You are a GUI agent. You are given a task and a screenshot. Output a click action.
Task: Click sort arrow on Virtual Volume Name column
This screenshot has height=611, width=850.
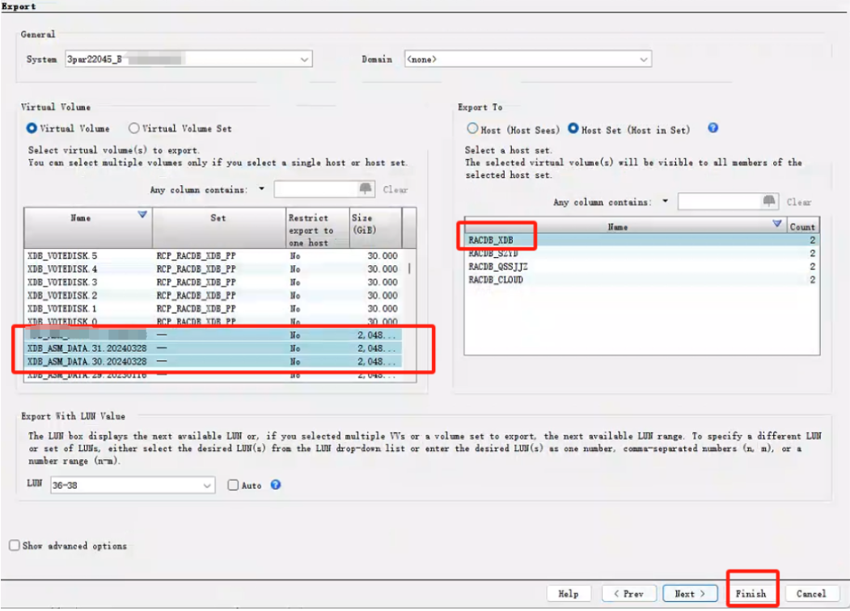[142, 214]
